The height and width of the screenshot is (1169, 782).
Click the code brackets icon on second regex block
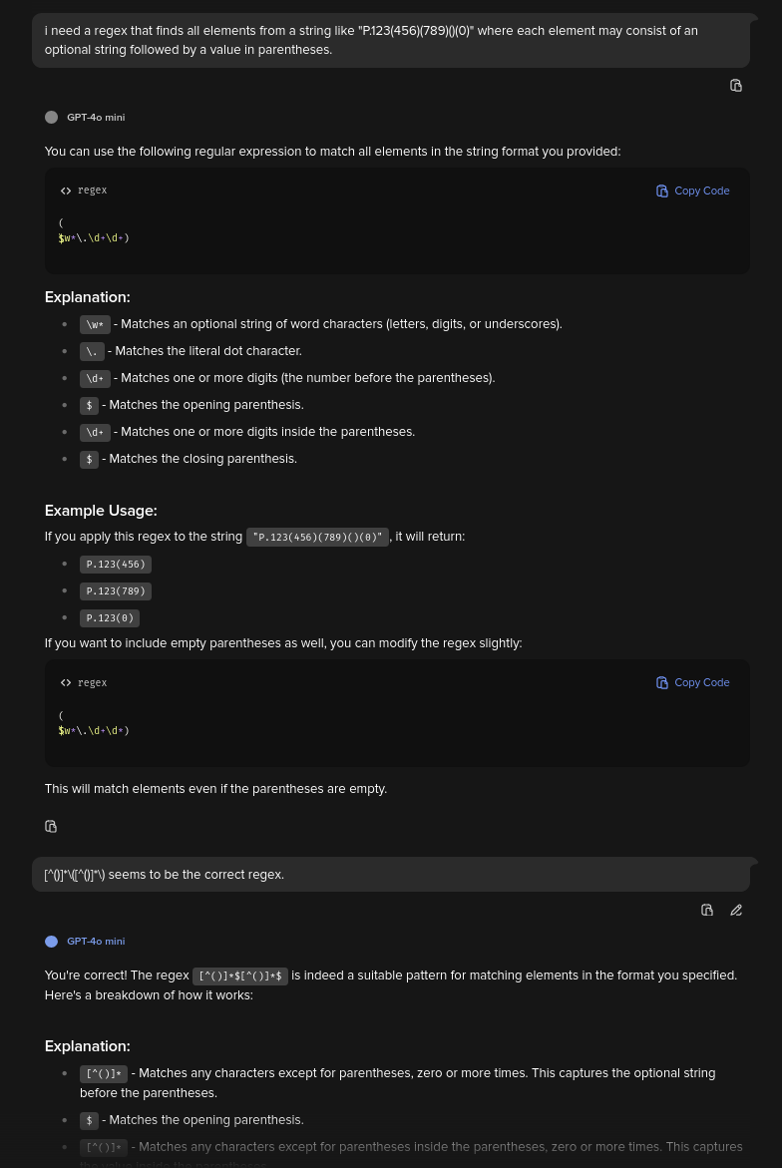point(66,683)
